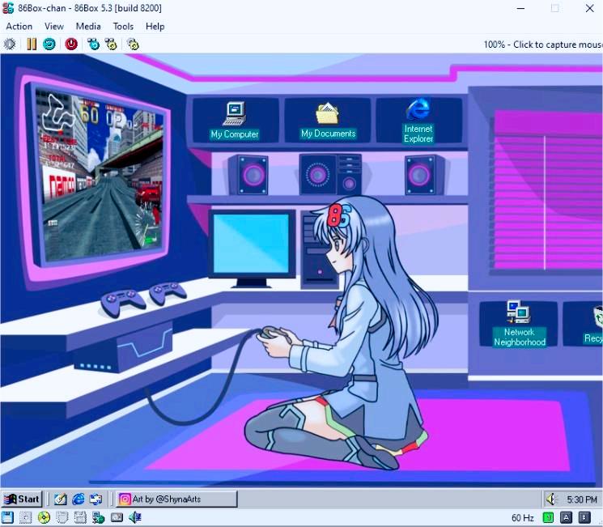Click the gear settings icon in 86Box toolbar
This screenshot has height=527, width=603.
tap(10, 44)
